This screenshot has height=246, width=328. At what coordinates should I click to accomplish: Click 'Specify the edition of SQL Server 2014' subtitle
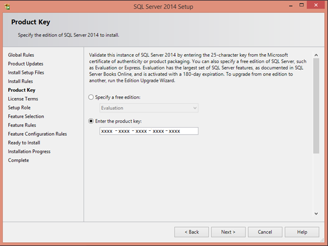point(68,35)
